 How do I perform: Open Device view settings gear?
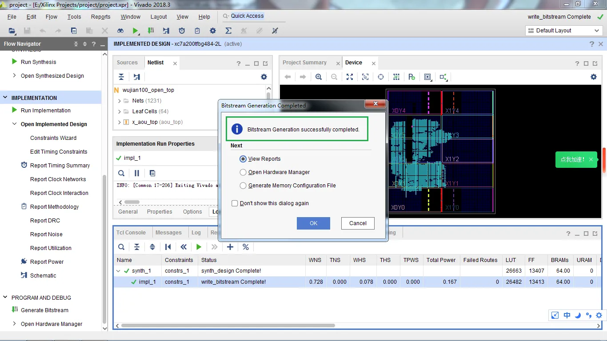593,77
